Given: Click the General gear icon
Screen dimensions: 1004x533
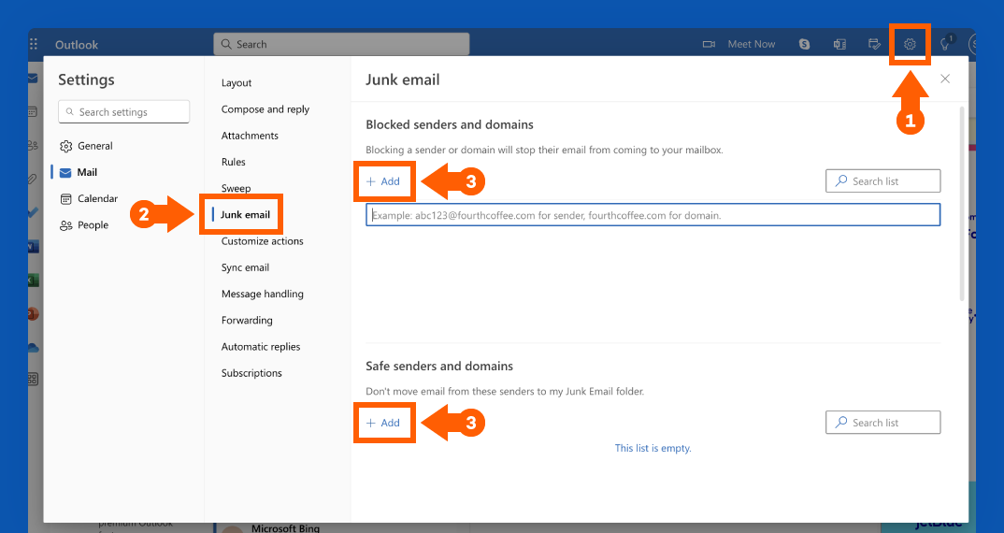Looking at the screenshot, I should 65,146.
